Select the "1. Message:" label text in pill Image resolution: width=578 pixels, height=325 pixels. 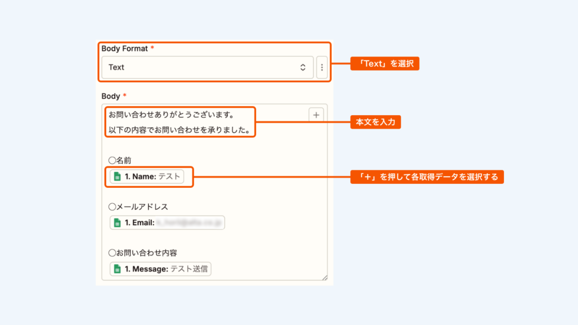tap(146, 269)
